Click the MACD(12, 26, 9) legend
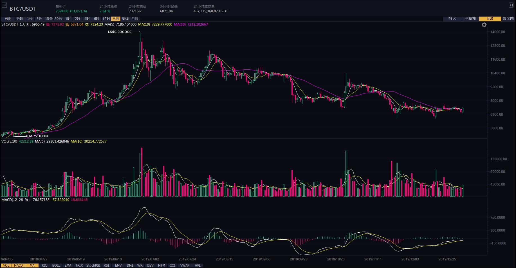Screen dimensions: 516x268 tap(15, 200)
